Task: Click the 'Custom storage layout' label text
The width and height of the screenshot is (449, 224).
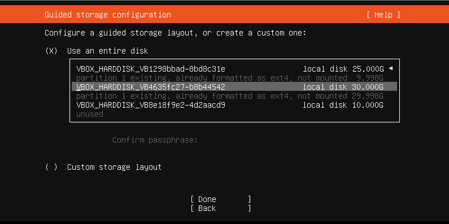Action: (114, 167)
